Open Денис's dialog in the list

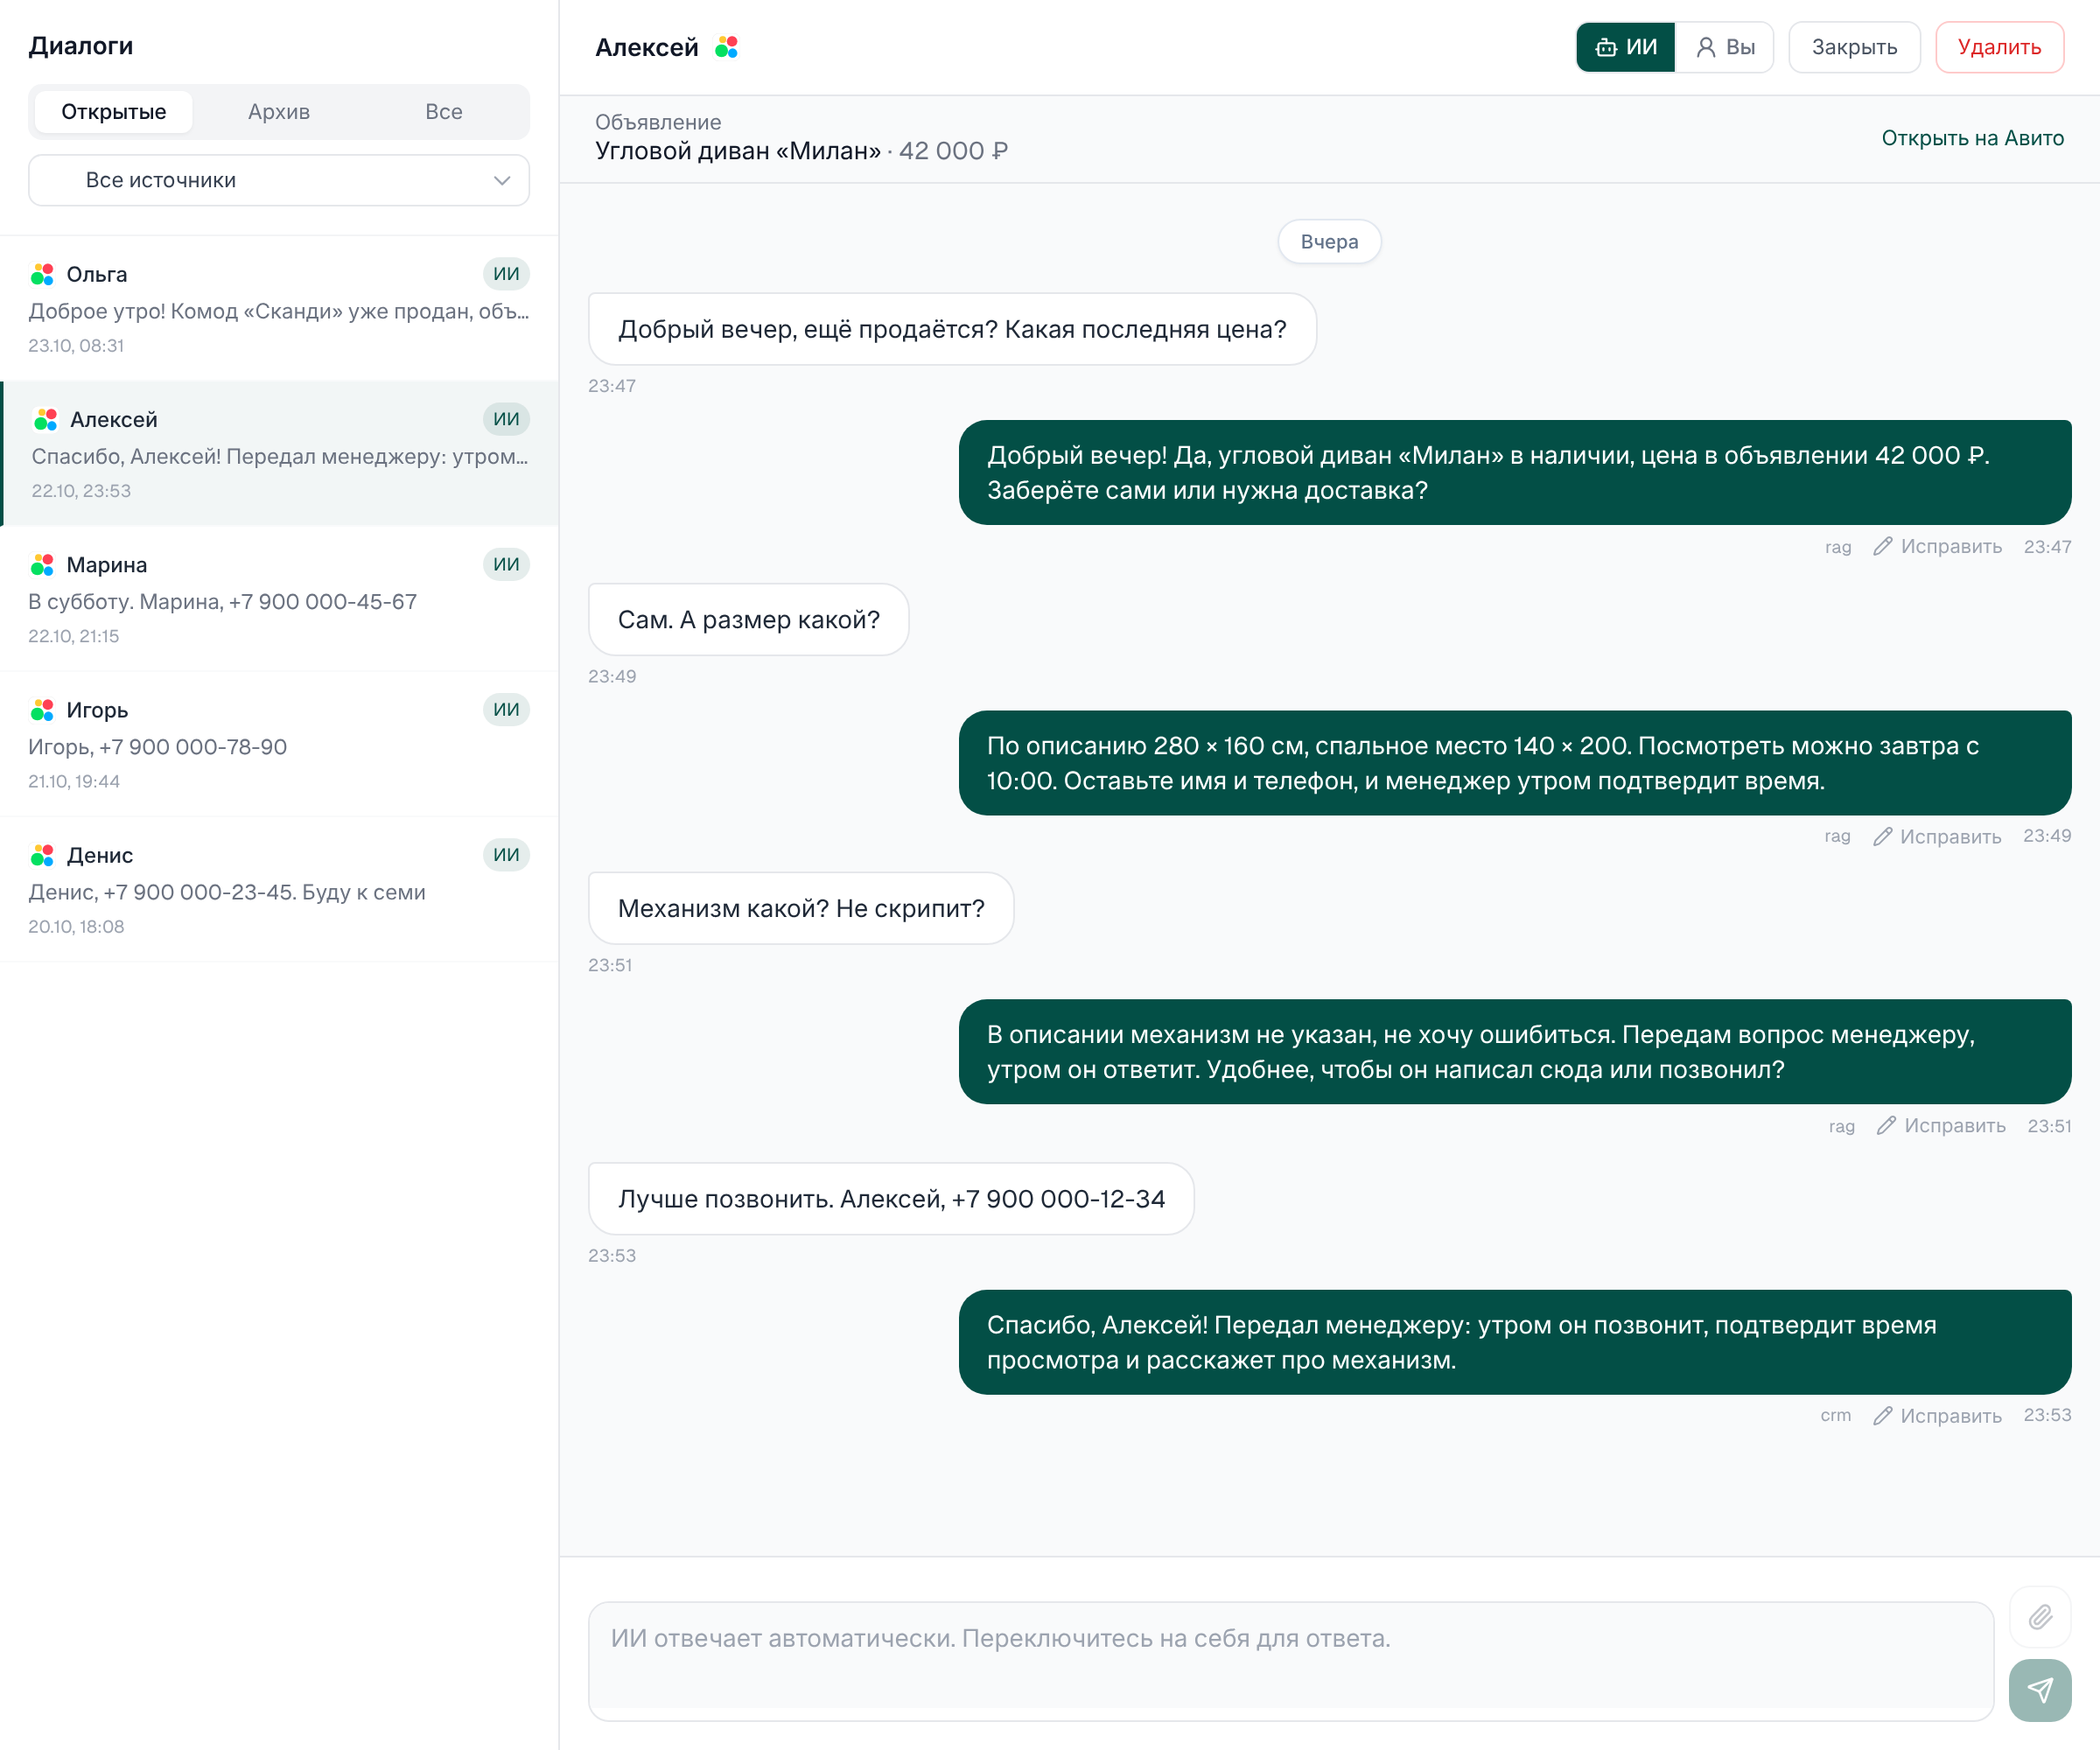(279, 889)
